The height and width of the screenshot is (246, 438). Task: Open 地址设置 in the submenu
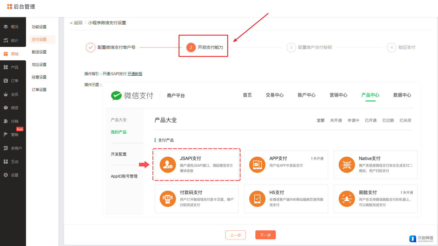pyautogui.click(x=39, y=65)
